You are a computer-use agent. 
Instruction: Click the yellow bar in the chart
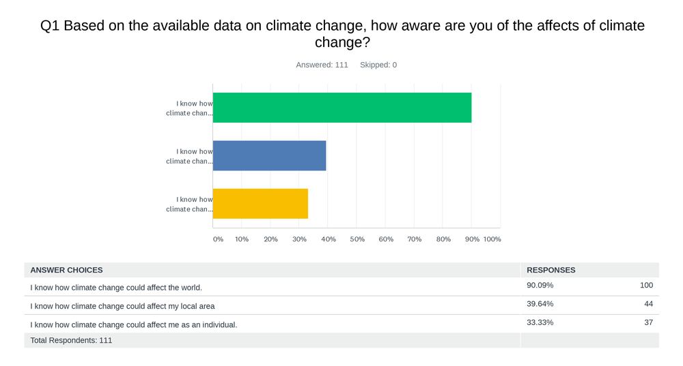[260, 204]
